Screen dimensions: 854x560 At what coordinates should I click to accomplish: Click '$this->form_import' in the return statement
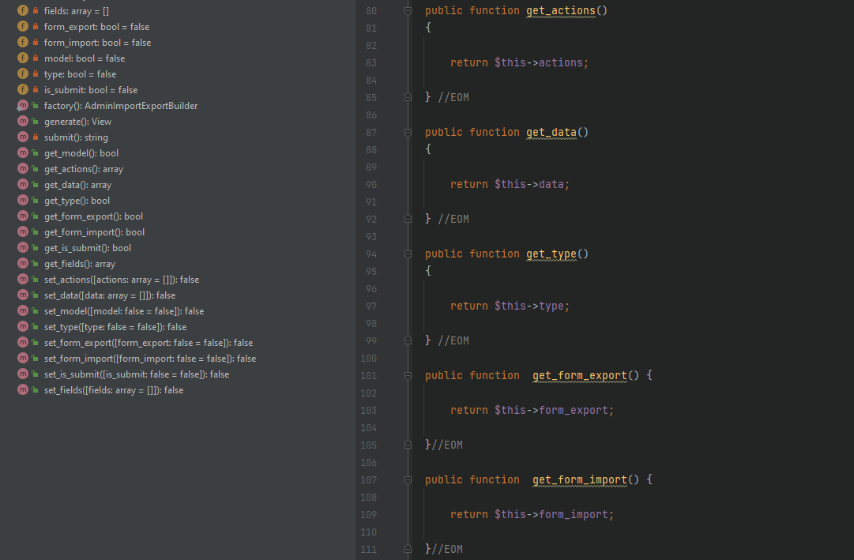coord(552,515)
